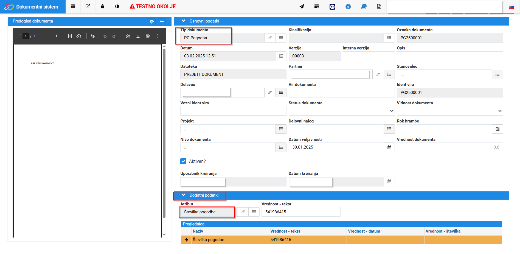Click the Vrednost dokumenta field
Image resolution: width=520 pixels, height=254 pixels.
pyautogui.click(x=450, y=147)
